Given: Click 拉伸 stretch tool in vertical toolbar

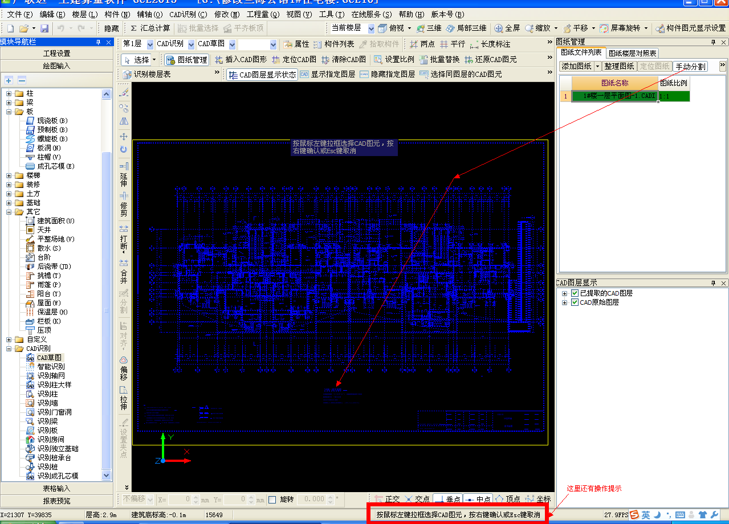Looking at the screenshot, I should coord(124,398).
